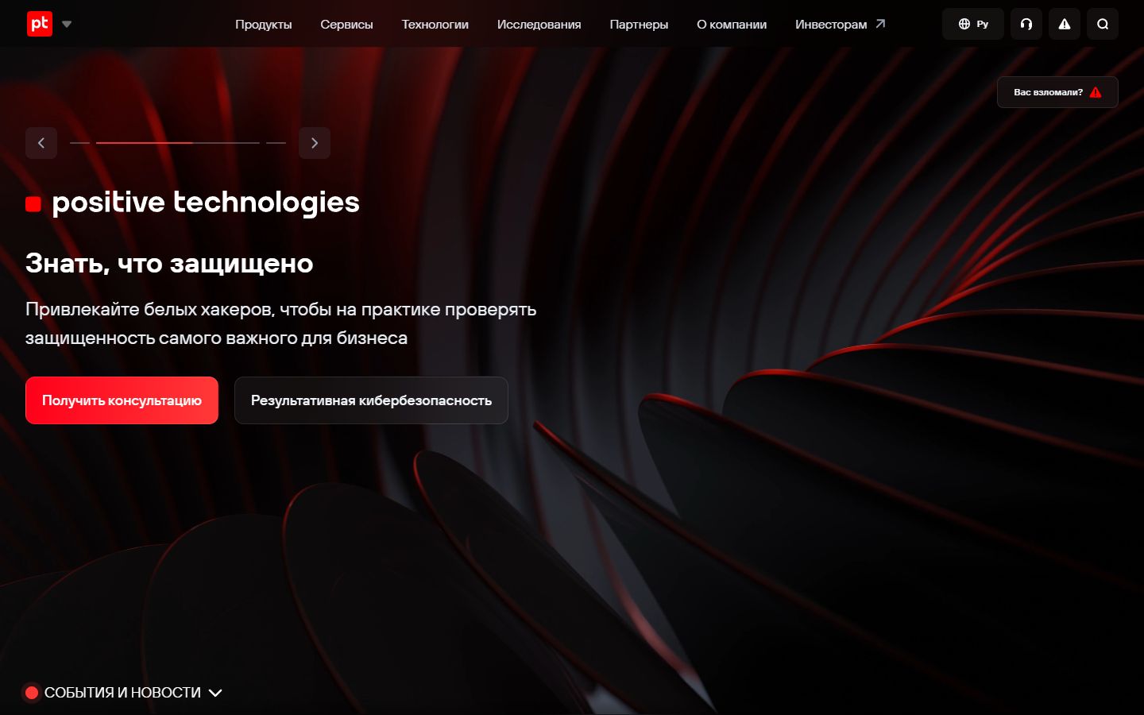Open the Технологии menu

tap(435, 24)
